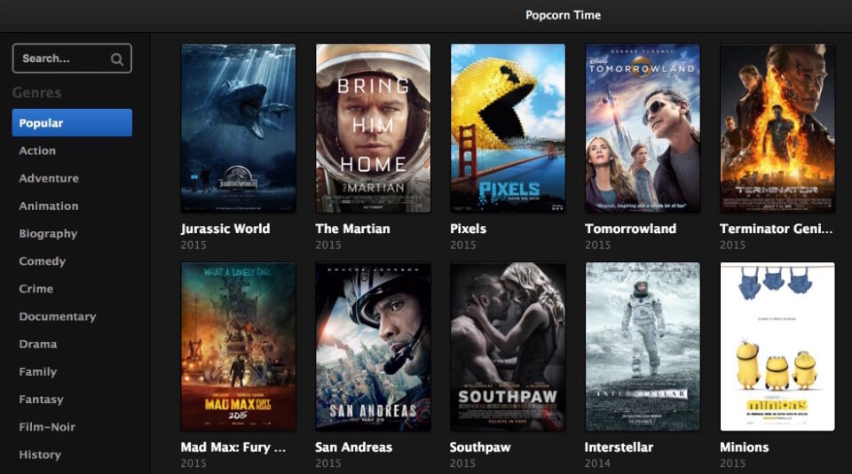The width and height of the screenshot is (852, 474).
Task: Click the Interstellar title text
Action: pos(619,447)
